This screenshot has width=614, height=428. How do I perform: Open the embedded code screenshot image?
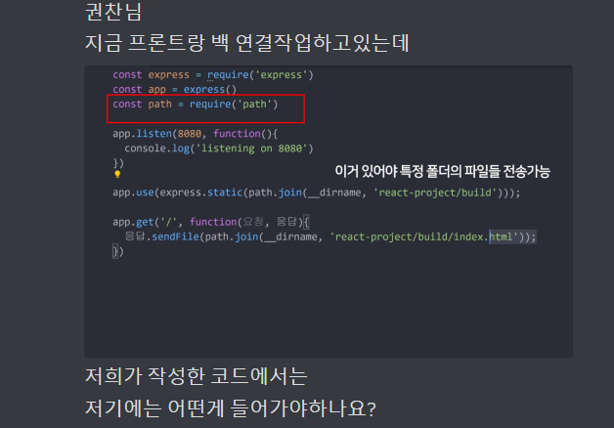tap(329, 211)
